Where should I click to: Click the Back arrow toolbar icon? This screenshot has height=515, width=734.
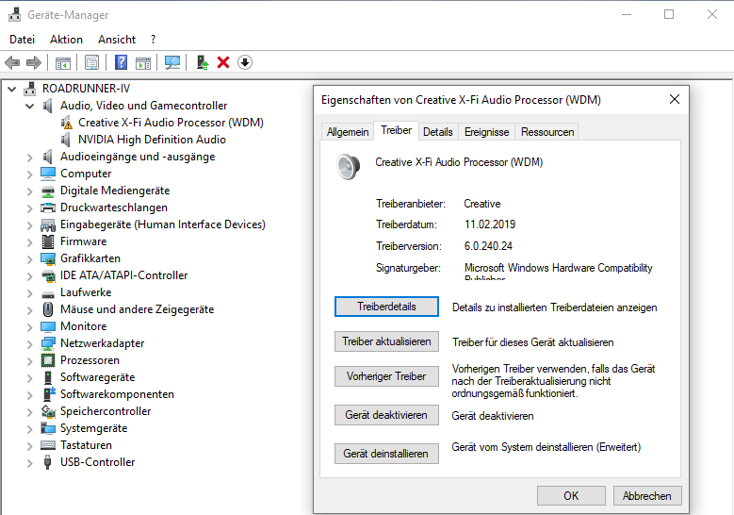(12, 62)
